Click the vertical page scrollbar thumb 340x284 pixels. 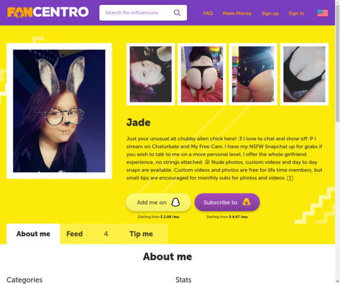pyautogui.click(x=337, y=63)
